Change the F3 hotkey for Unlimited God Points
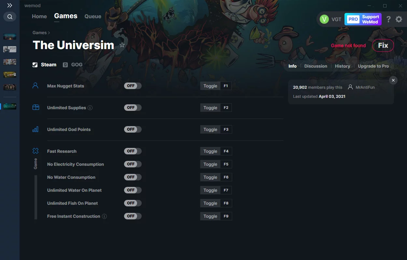This screenshot has width=407, height=260. pos(226,129)
